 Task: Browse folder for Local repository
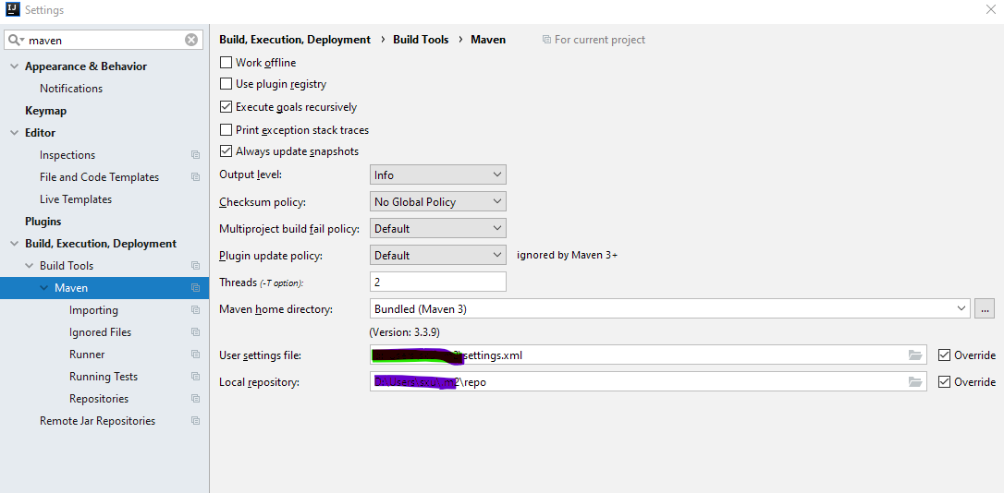pyautogui.click(x=915, y=381)
